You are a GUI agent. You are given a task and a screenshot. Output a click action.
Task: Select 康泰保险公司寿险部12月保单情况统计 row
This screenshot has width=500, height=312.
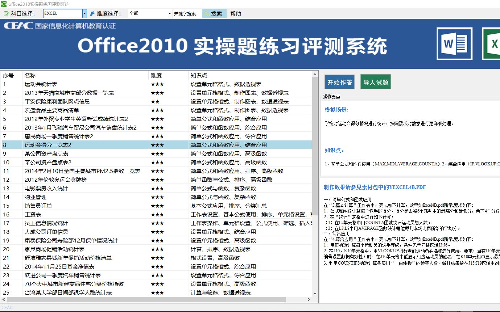(156, 240)
